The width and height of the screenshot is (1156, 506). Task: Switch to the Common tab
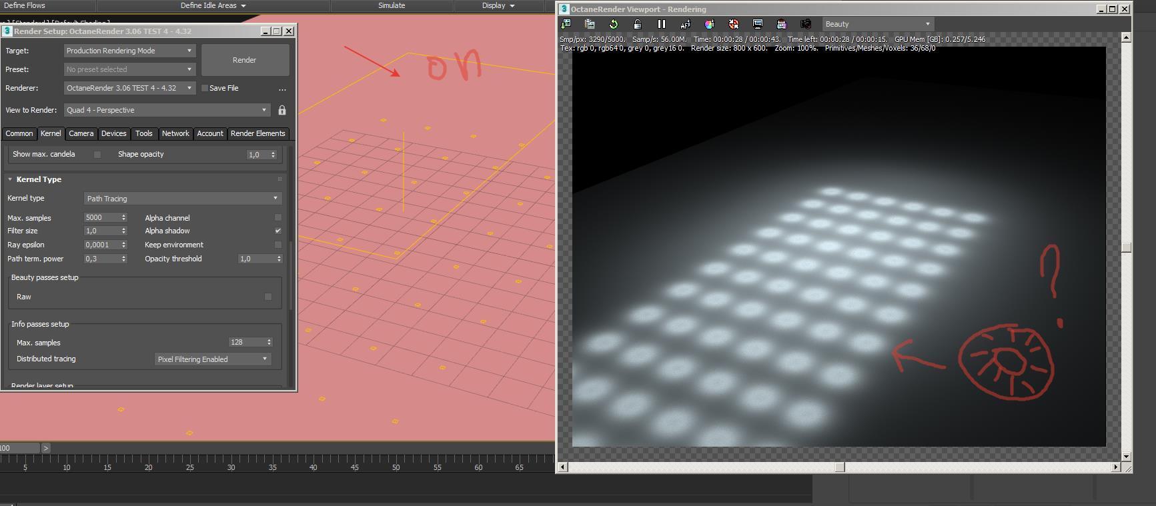tap(19, 134)
